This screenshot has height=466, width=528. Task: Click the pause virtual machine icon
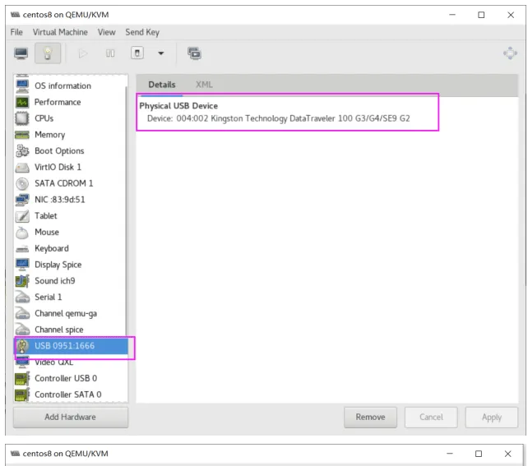coord(110,53)
